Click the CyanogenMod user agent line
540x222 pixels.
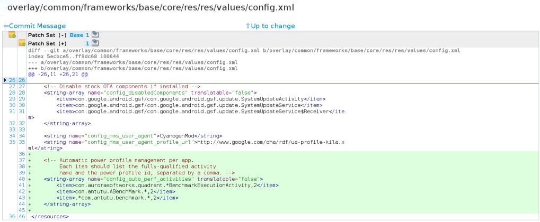[133, 136]
